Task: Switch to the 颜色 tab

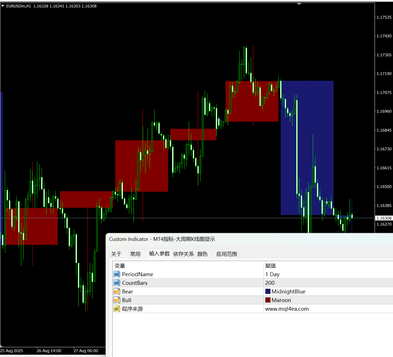Action: coord(203,254)
